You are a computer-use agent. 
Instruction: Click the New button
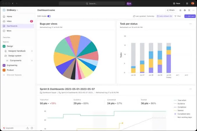coord(177,3)
